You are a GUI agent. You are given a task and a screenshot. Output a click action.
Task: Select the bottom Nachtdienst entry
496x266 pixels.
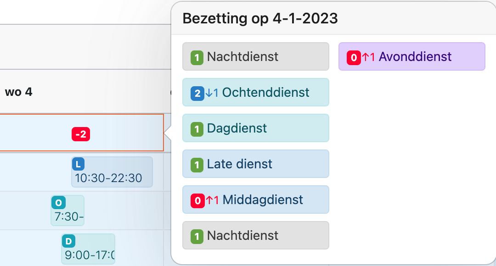[256, 235]
